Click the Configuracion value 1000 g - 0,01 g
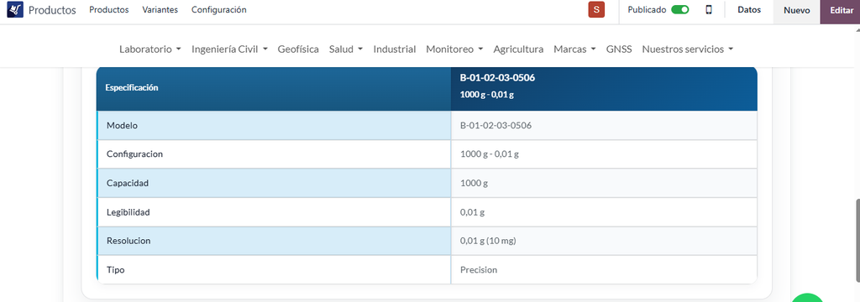860x302 pixels. tap(490, 154)
